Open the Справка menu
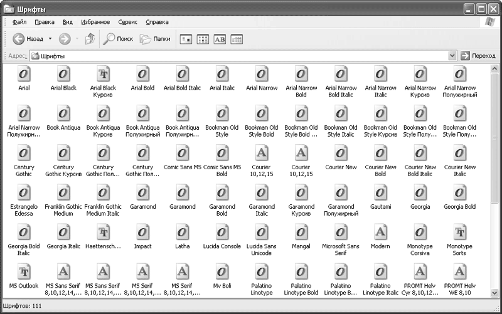Image resolution: width=502 pixels, height=314 pixels. (157, 22)
